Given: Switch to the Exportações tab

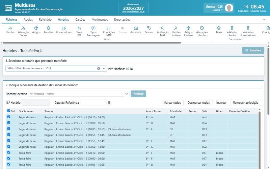Looking at the screenshot, I should (x=122, y=20).
